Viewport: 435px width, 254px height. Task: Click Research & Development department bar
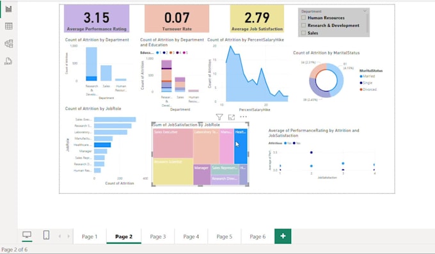point(91,64)
